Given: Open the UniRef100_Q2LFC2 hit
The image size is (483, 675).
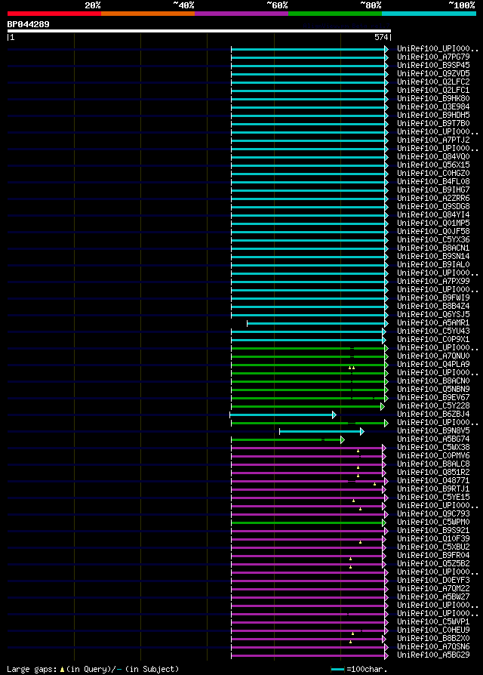Looking at the screenshot, I should click(433, 82).
